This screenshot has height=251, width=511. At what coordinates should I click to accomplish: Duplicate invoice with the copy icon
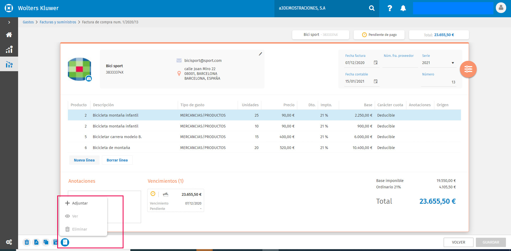(46, 242)
